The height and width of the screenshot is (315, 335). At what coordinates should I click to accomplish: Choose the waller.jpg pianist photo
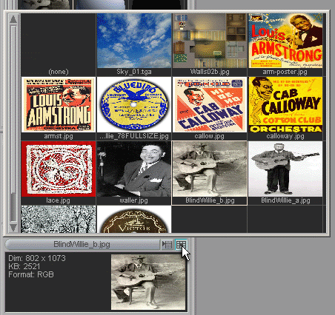pyautogui.click(x=134, y=173)
